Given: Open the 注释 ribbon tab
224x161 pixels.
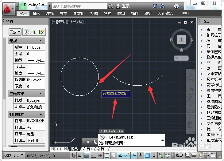Looking at the screenshot, I should click(50, 14).
